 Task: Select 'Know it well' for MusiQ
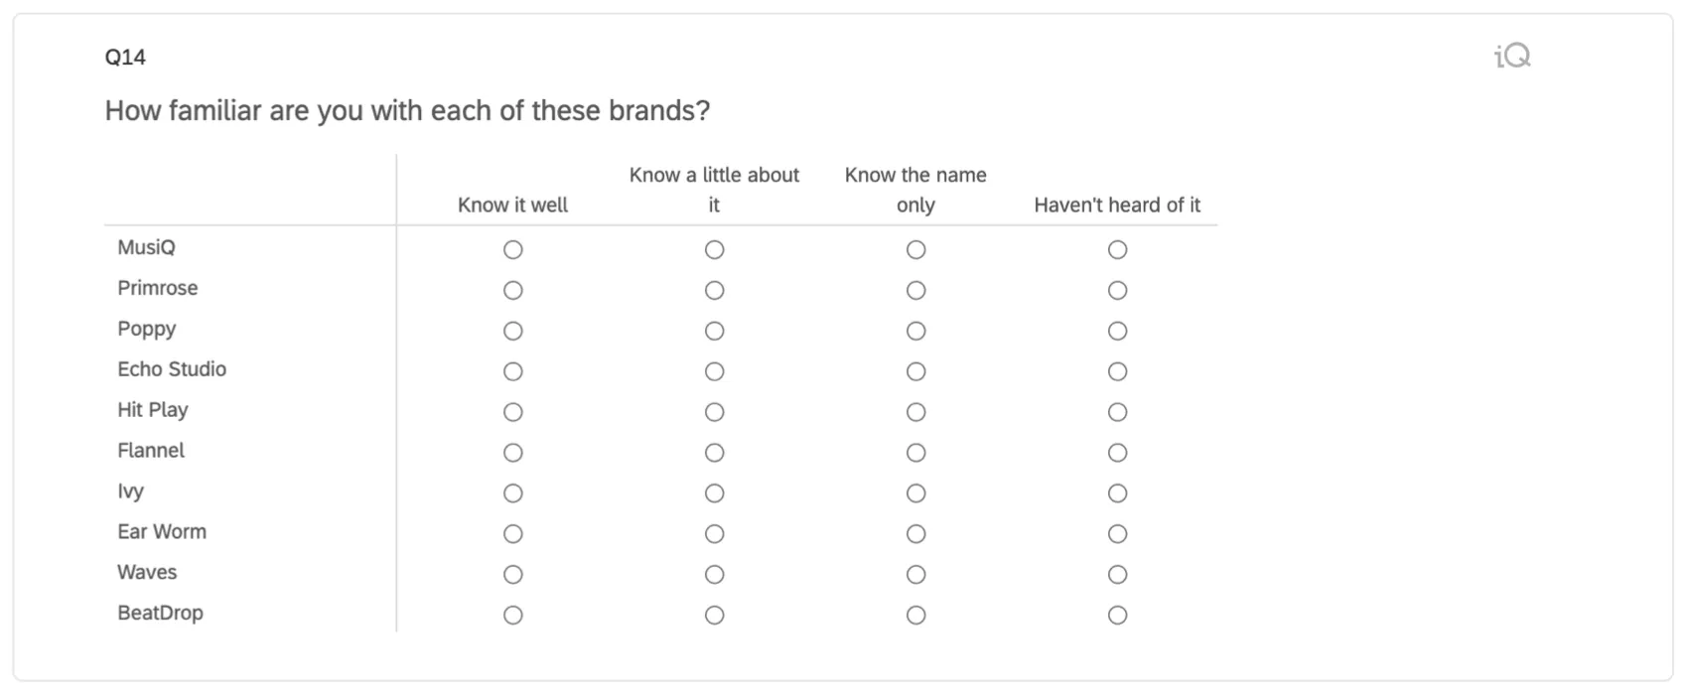coord(513,250)
